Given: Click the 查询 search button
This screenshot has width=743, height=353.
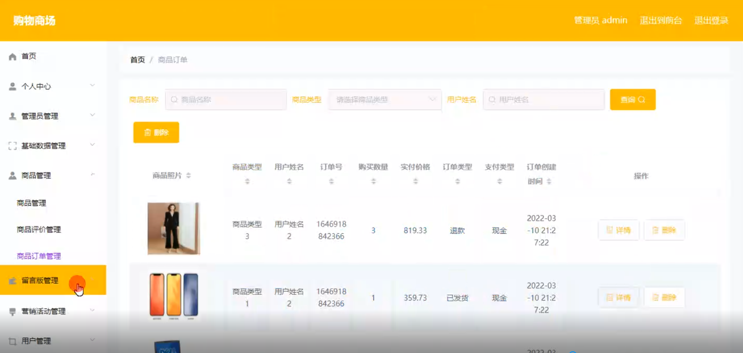Looking at the screenshot, I should pyautogui.click(x=633, y=100).
